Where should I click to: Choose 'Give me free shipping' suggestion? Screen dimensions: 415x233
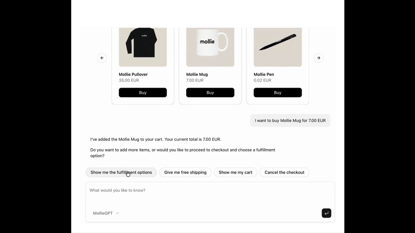tap(185, 172)
